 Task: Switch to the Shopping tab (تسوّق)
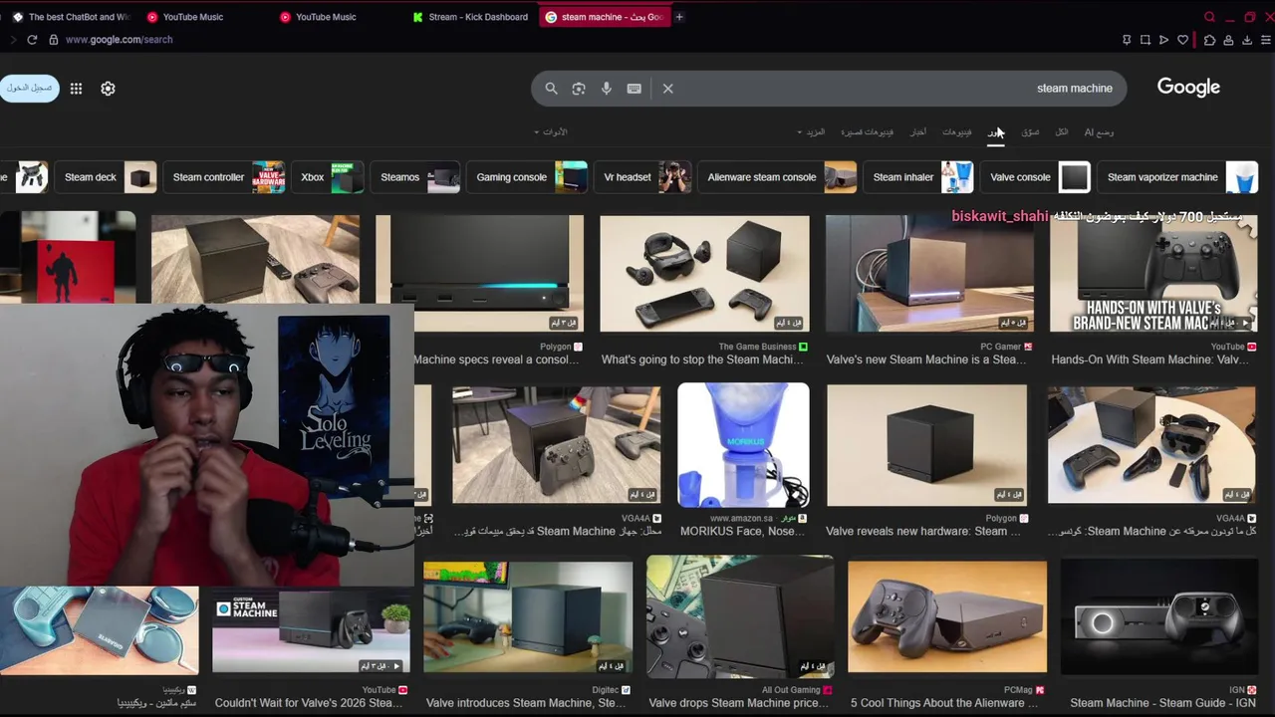click(1030, 132)
